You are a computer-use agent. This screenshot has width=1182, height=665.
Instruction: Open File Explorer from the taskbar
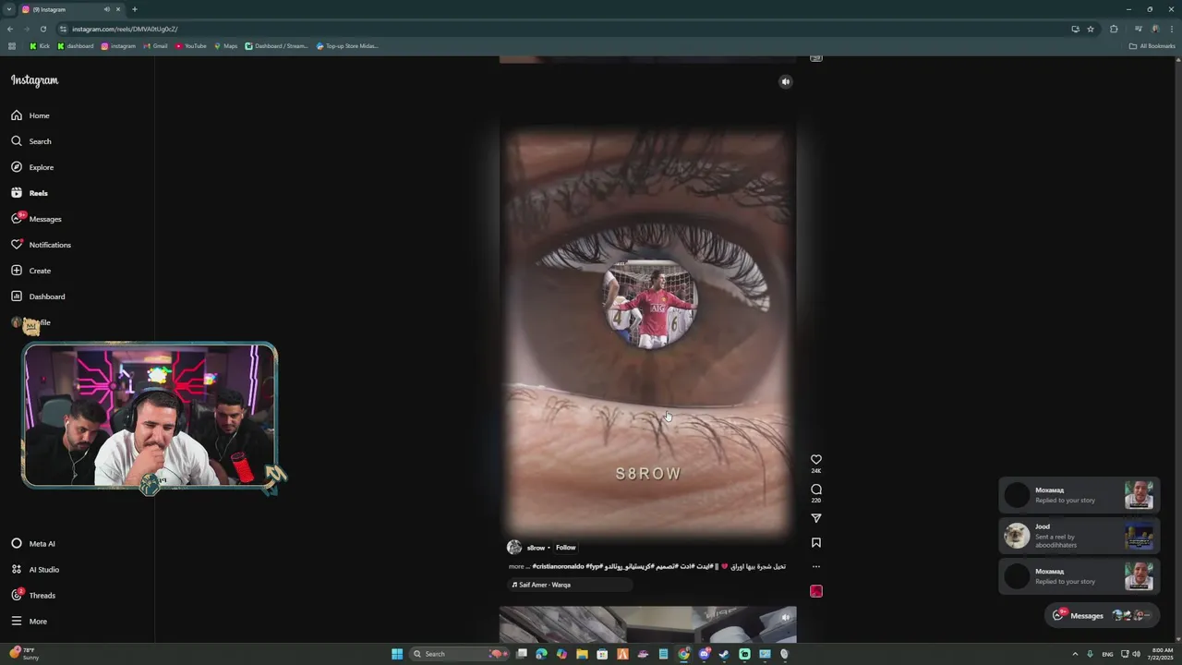(x=582, y=654)
